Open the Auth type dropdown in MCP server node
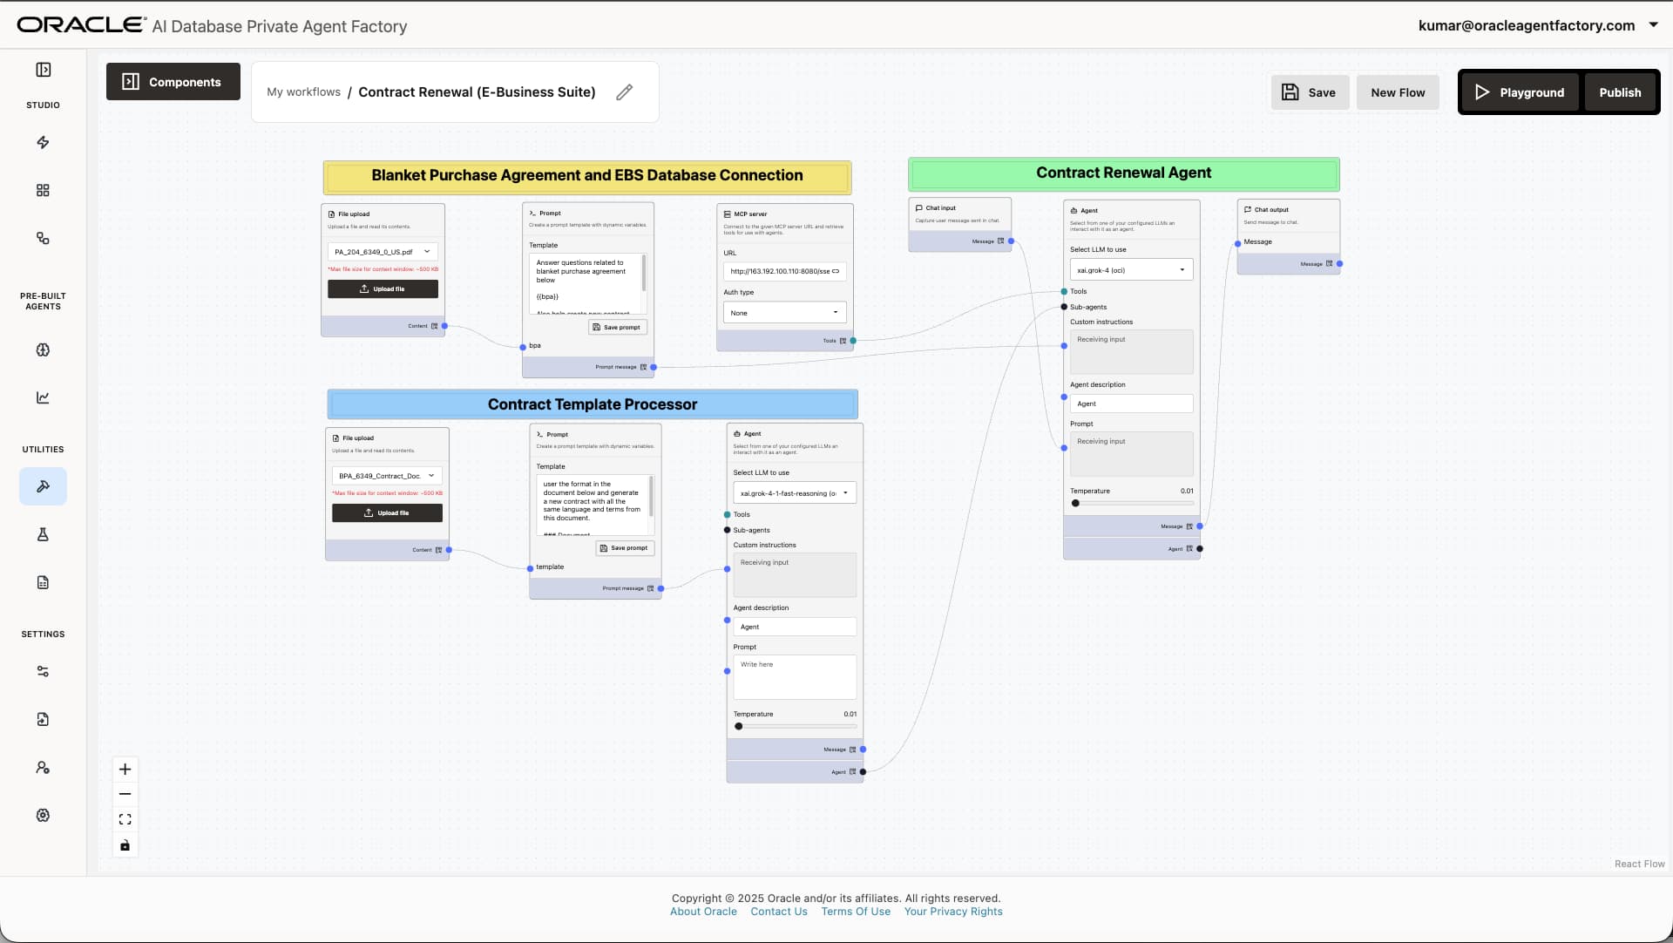Viewport: 1673px width, 943px height. coord(783,312)
